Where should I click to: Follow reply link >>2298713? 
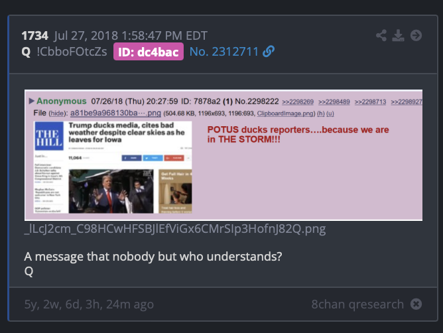(x=370, y=101)
